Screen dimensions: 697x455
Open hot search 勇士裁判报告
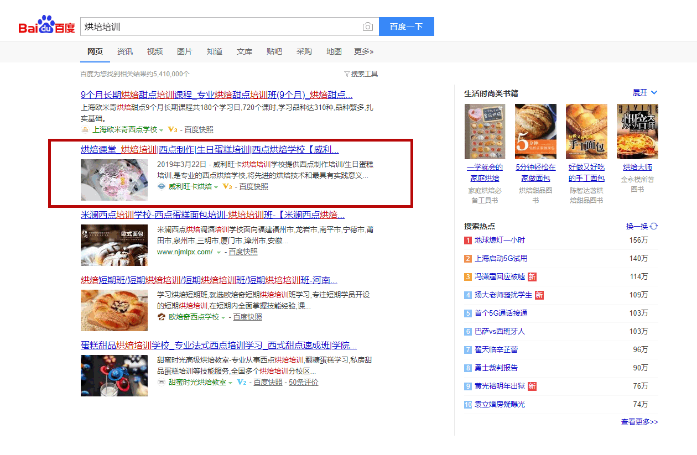496,368
